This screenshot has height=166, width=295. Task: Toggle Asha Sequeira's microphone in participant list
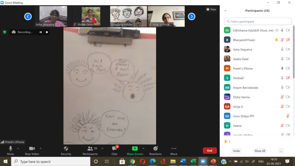pos(282,50)
